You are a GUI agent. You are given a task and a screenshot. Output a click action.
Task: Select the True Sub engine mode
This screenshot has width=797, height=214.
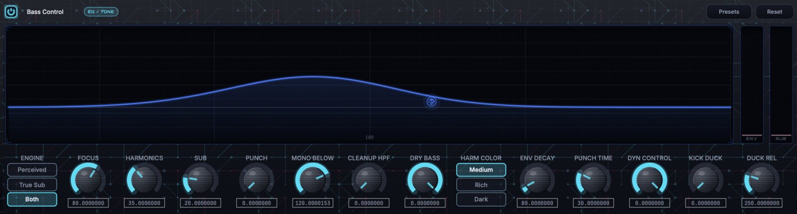click(32, 185)
